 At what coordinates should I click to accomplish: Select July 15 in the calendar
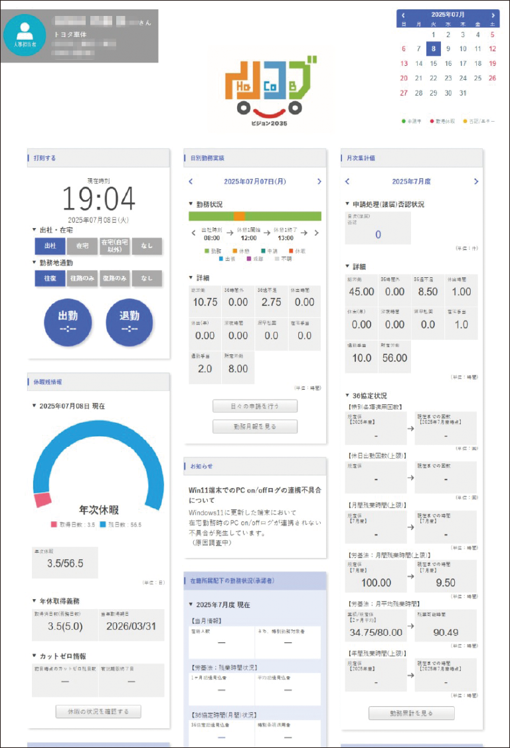point(433,63)
